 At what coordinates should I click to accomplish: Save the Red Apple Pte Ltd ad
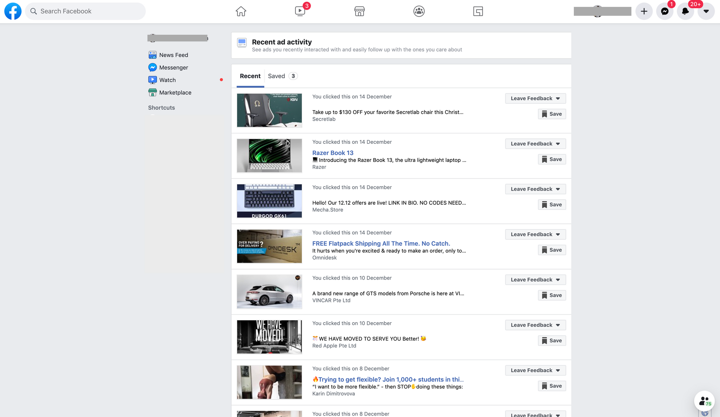click(552, 341)
